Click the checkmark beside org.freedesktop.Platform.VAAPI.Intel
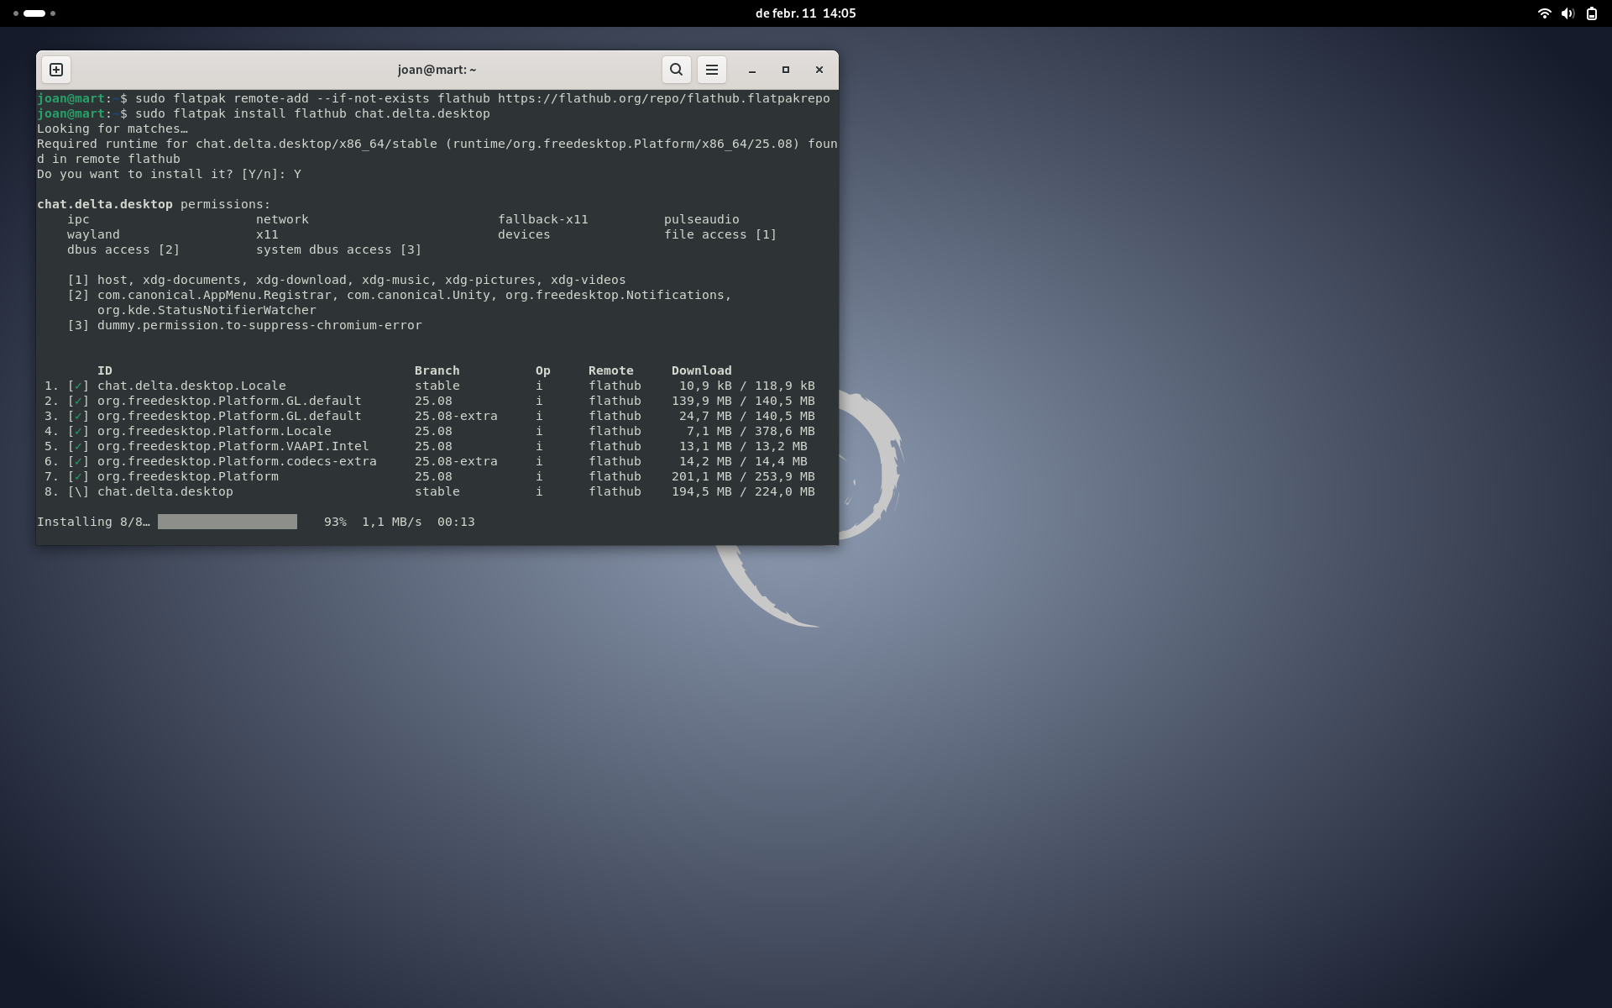The image size is (1612, 1008). click(x=79, y=446)
